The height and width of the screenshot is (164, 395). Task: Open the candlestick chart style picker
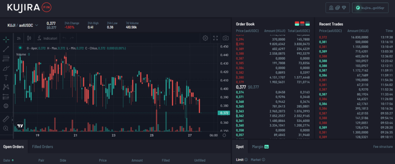29,38
